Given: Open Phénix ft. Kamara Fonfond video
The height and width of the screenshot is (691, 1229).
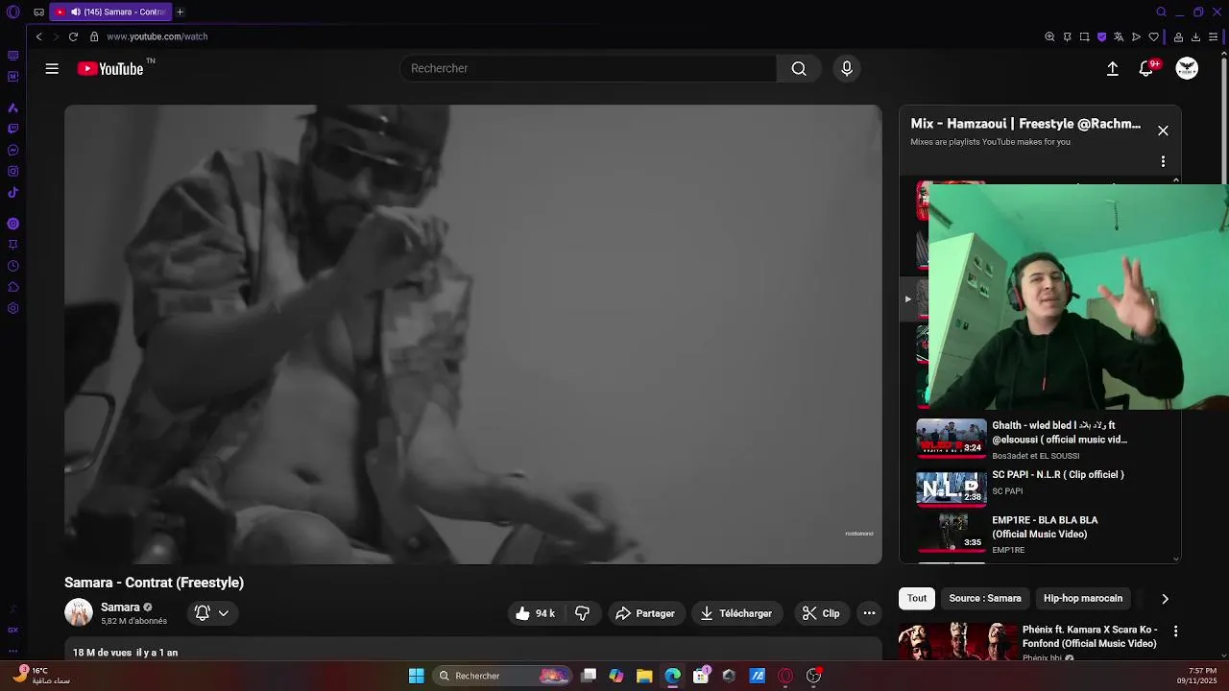Looking at the screenshot, I should (x=1090, y=636).
